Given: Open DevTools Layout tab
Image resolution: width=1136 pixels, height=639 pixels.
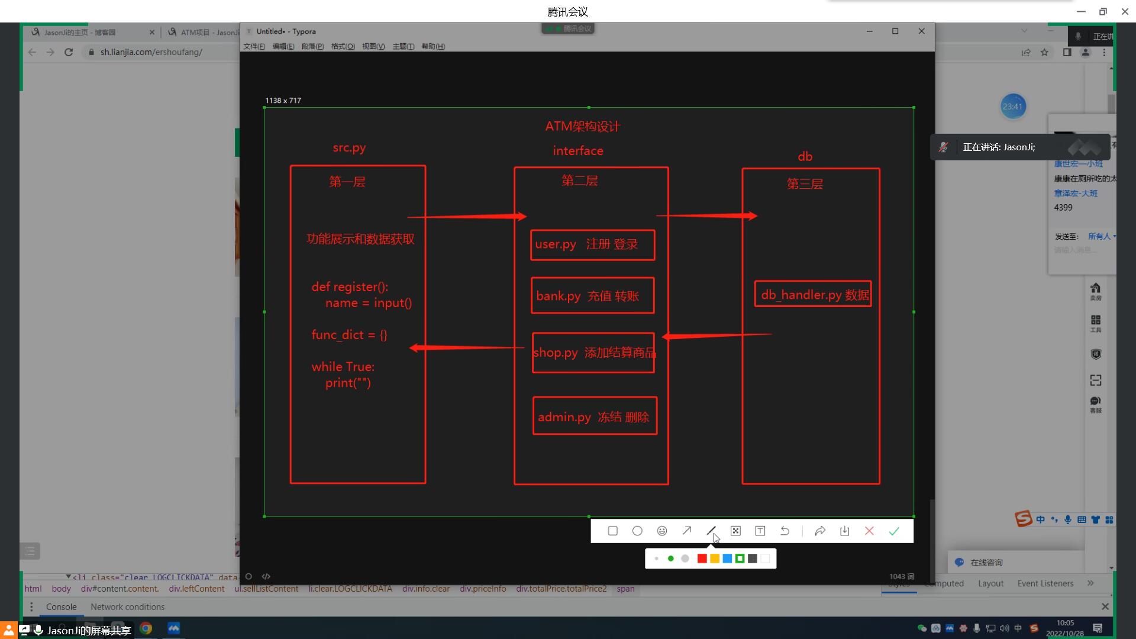Looking at the screenshot, I should [990, 583].
